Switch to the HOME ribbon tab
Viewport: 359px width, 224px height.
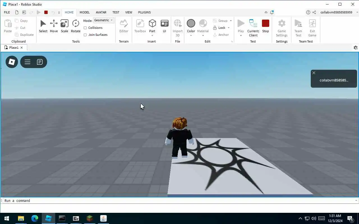click(69, 12)
